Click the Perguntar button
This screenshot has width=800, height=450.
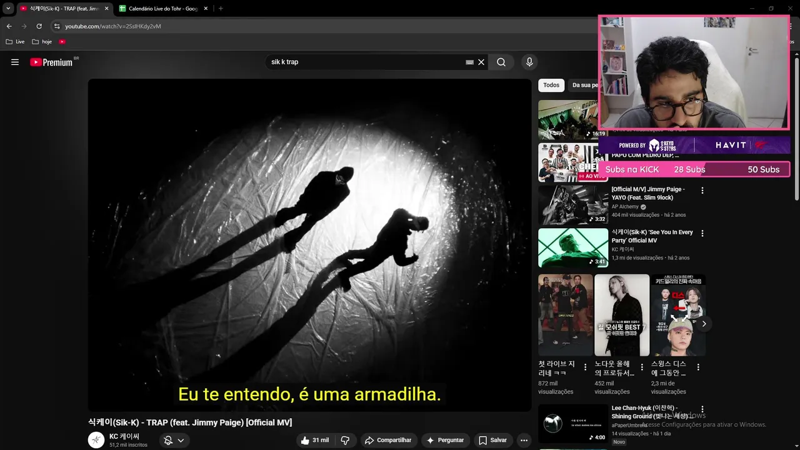pyautogui.click(x=445, y=440)
